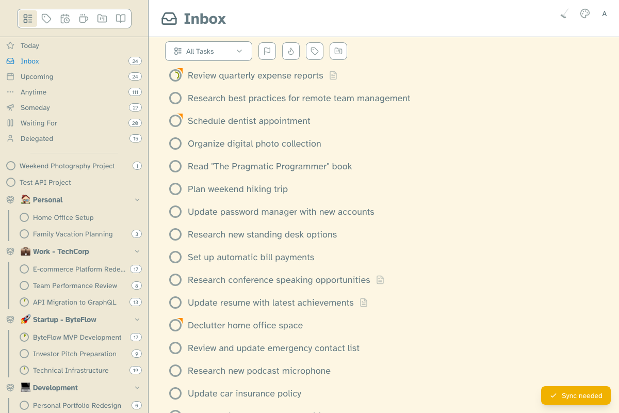Screen dimensions: 619x413
Task: Open the Investor Pitch Preparation project
Action: [74, 354]
